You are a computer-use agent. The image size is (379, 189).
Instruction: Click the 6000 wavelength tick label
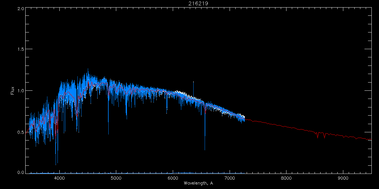pos(173,178)
